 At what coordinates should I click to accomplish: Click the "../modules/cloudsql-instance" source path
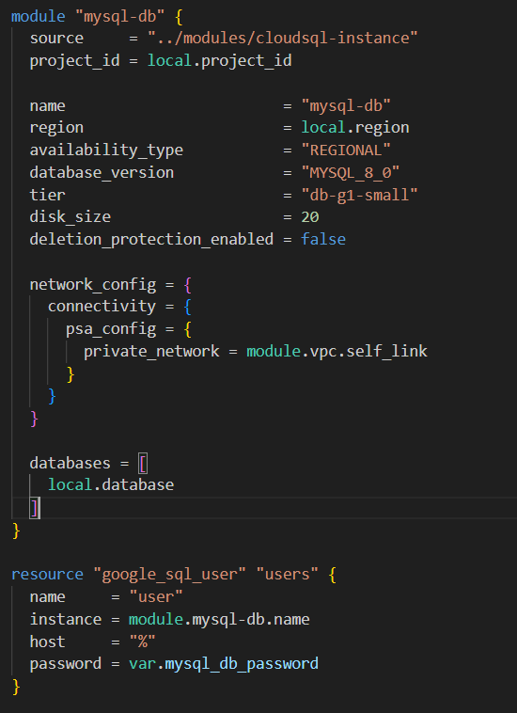click(282, 39)
